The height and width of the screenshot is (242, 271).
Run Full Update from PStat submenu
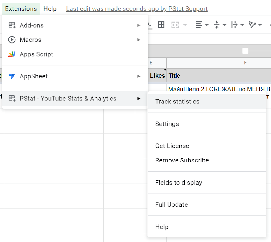coord(207,204)
